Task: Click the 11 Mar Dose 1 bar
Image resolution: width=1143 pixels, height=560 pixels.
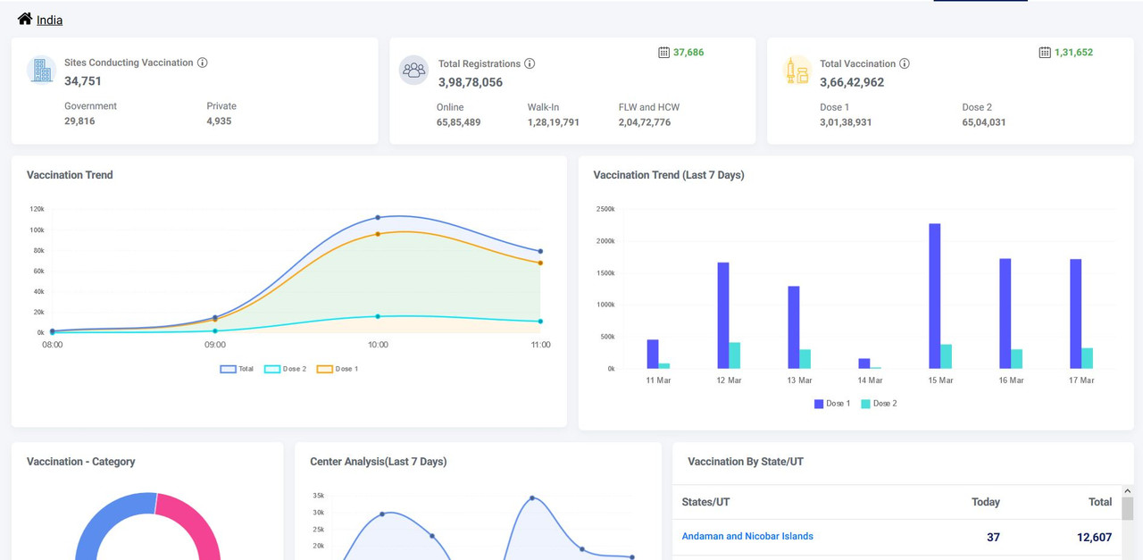Action: pos(653,355)
